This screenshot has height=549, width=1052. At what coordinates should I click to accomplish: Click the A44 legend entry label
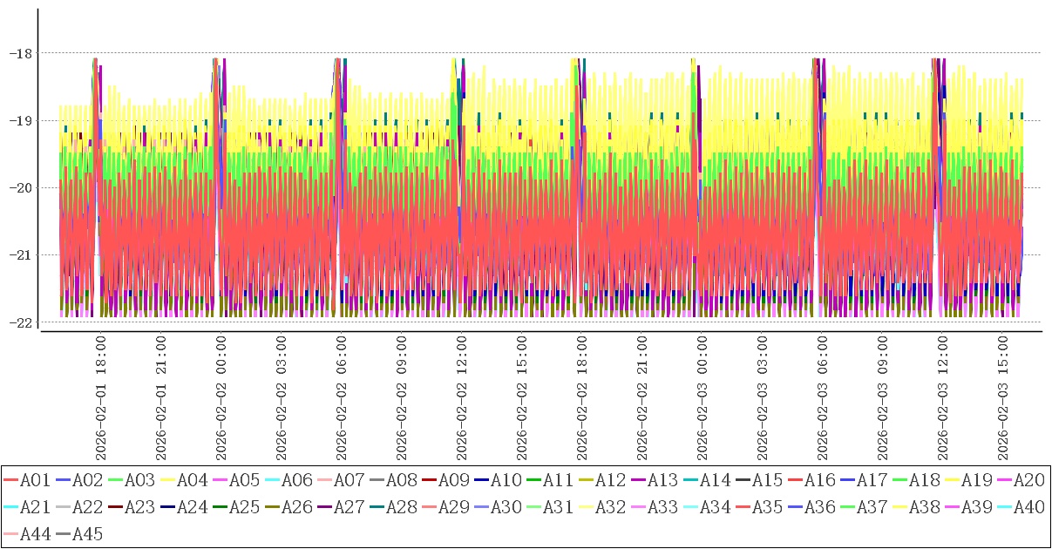[x=35, y=534]
